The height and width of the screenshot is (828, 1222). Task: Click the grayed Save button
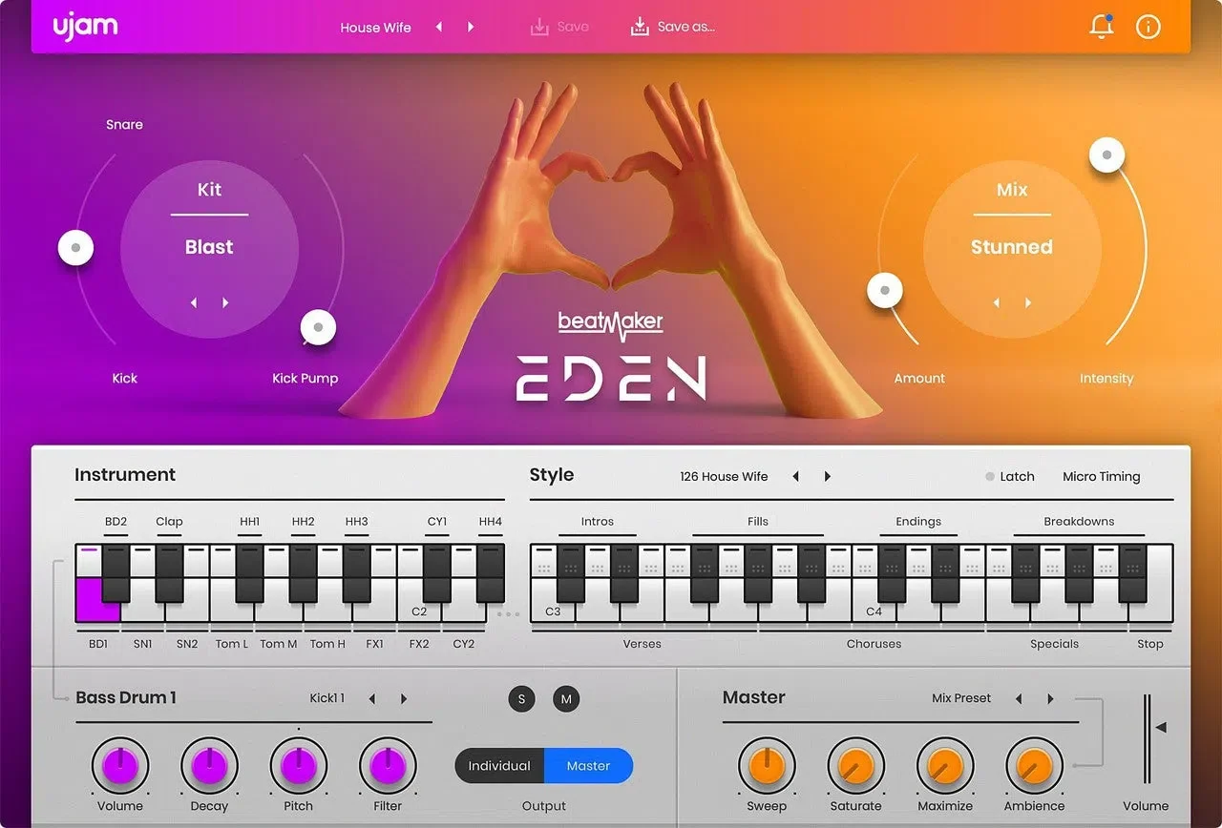coord(560,27)
